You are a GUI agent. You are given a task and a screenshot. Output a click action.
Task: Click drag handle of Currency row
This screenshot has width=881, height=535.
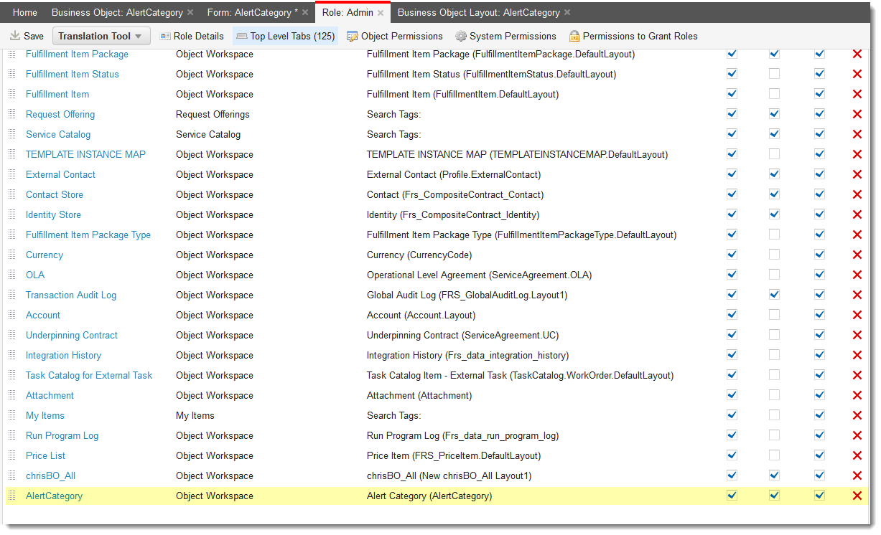(11, 255)
